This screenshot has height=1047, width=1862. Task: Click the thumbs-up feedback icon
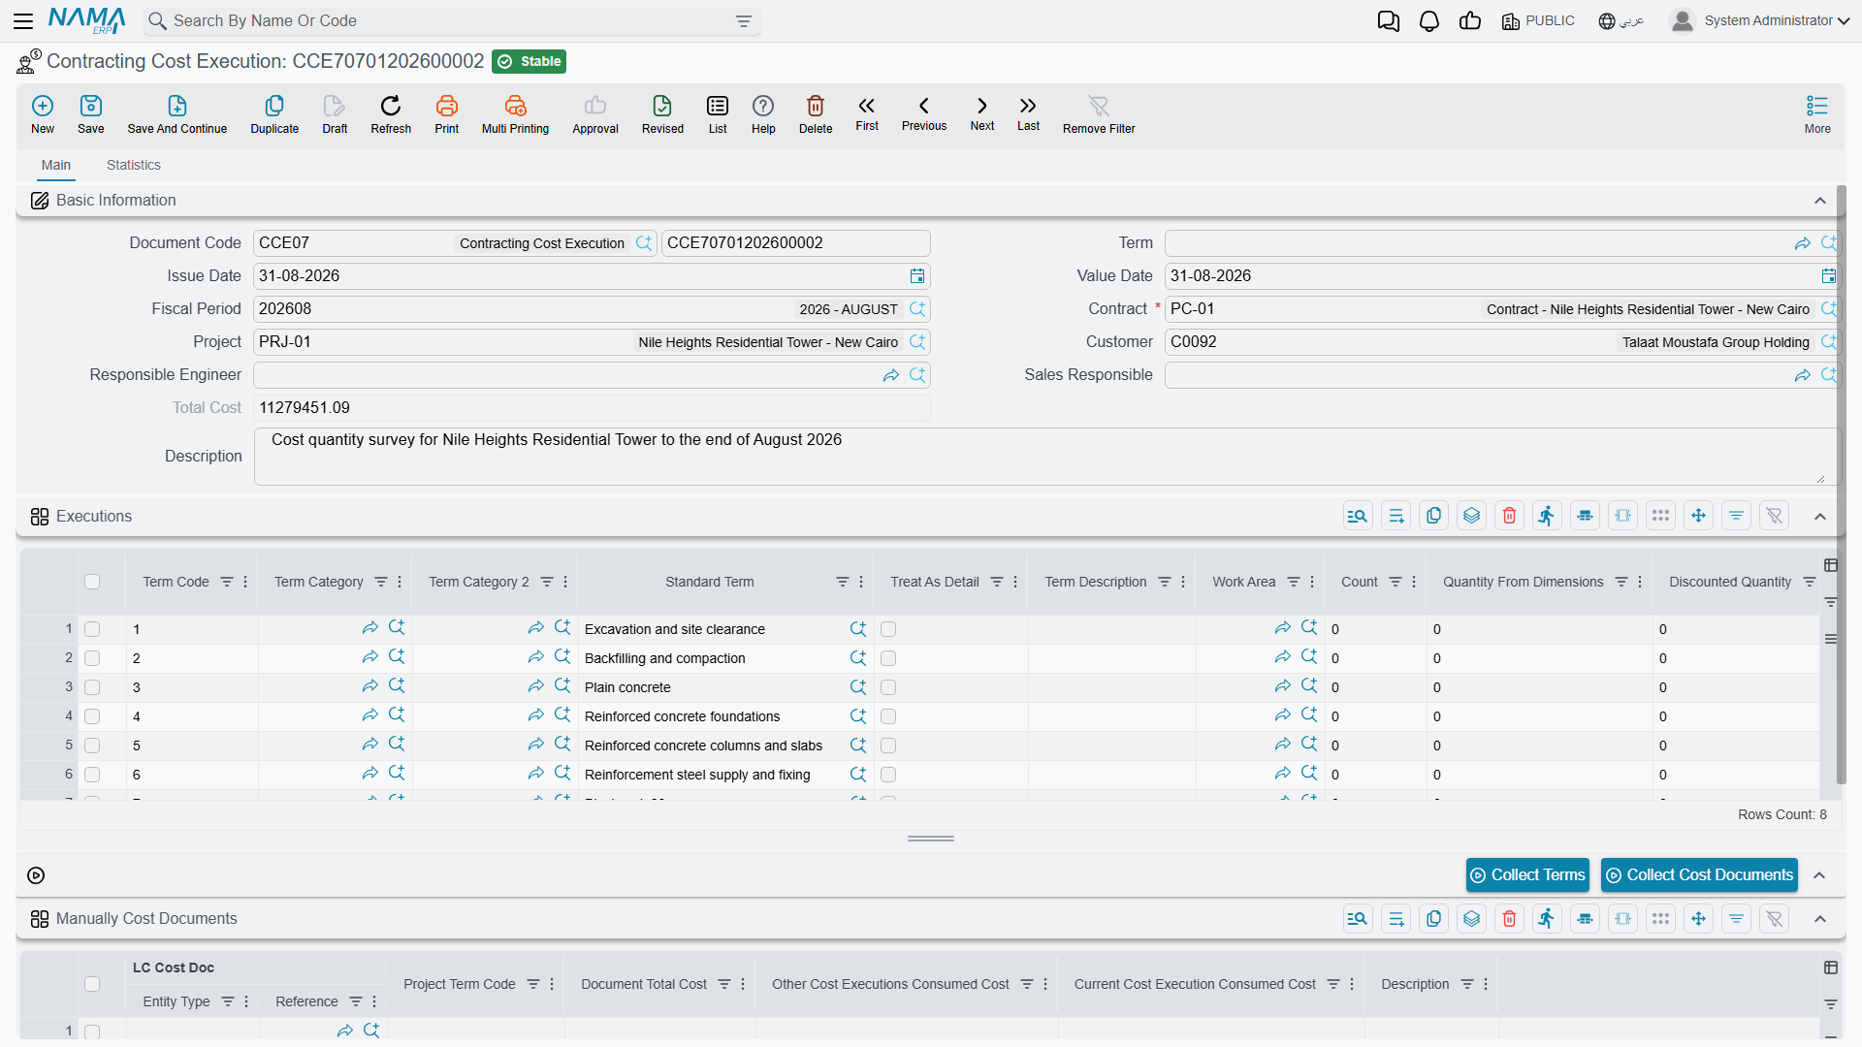tap(1470, 21)
